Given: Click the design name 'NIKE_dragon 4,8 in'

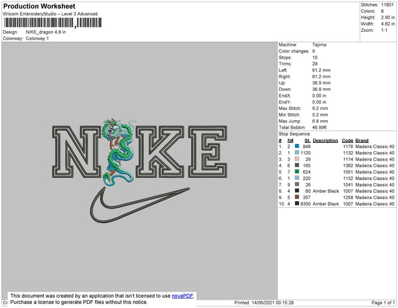Looking at the screenshot, I should click(46, 33).
